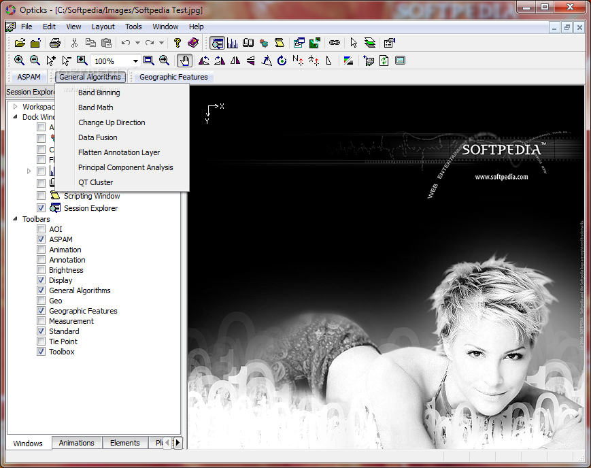Open the Geographic Features toolbar button
The width and height of the screenshot is (591, 468).
coord(173,77)
